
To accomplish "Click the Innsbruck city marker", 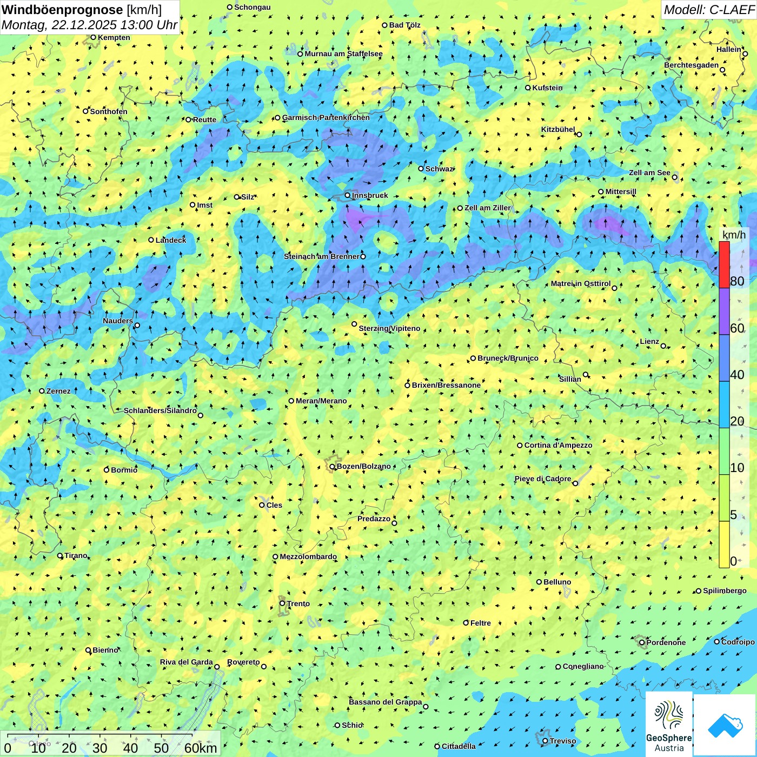I will (348, 195).
